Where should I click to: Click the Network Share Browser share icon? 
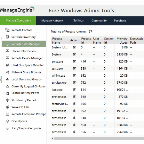(7, 72)
